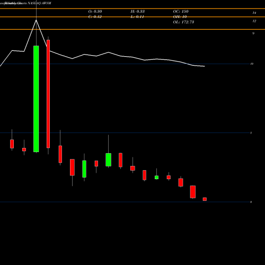The width and height of the screenshot is (265, 265).
Task: Click the 'OL: 172.73' reading
Action: click(x=183, y=22)
